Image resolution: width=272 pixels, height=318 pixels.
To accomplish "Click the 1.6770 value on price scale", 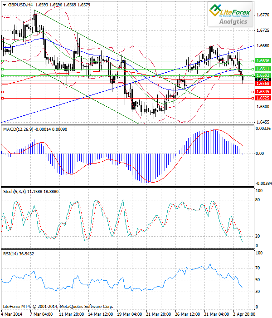I will [x=262, y=15].
